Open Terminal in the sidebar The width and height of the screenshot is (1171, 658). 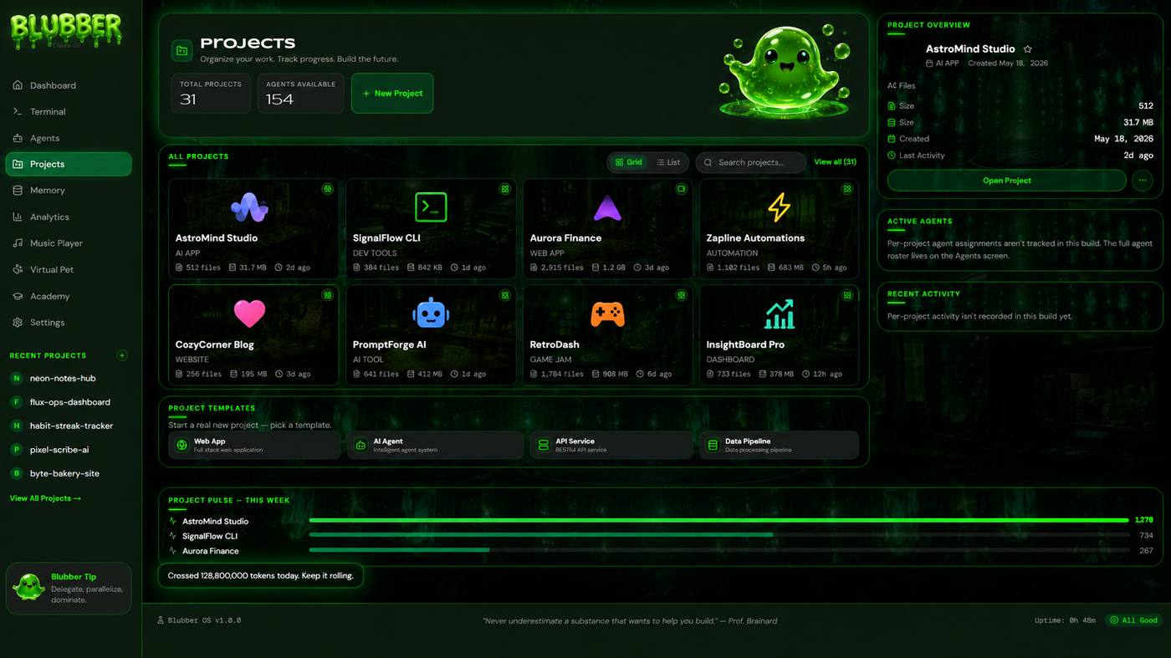click(x=69, y=111)
